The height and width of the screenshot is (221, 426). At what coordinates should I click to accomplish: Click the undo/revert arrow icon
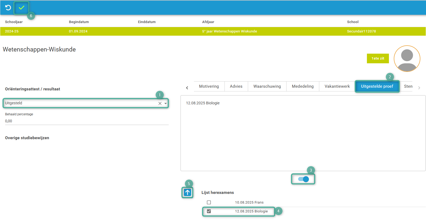tap(8, 8)
